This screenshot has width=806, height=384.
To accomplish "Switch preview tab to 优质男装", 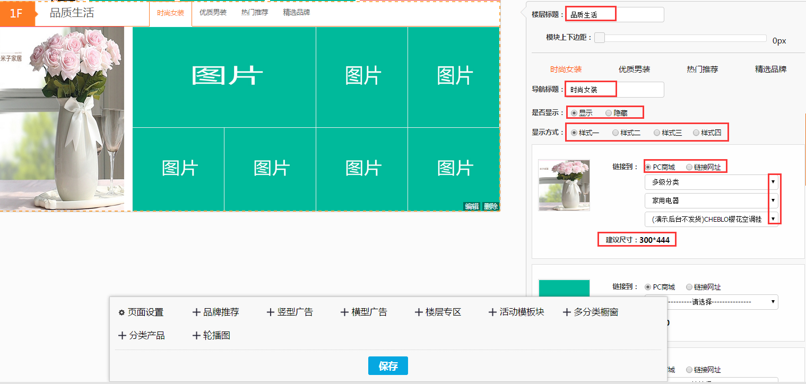I will click(213, 12).
